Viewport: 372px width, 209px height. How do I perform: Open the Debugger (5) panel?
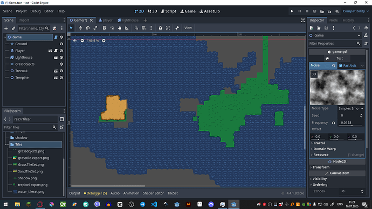tap(95, 193)
